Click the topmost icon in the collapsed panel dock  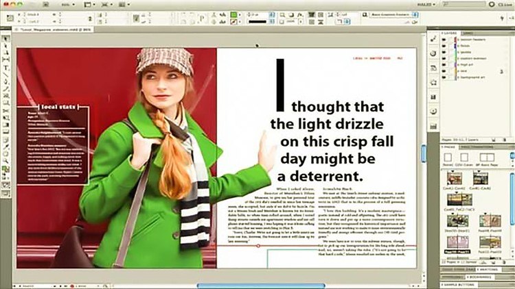point(434,38)
